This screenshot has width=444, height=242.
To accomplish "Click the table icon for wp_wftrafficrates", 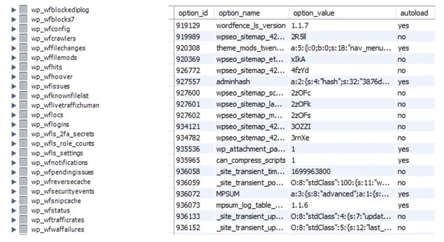I will coord(23,219).
